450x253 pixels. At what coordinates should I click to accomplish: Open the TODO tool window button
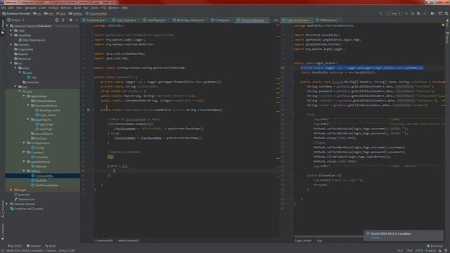click(15, 246)
